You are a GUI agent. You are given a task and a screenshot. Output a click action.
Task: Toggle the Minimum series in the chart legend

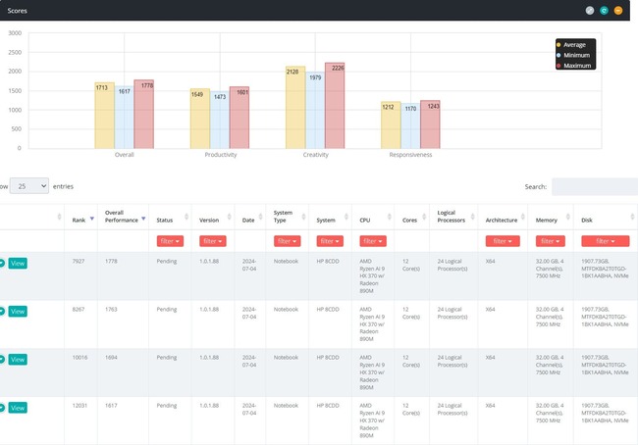(576, 56)
